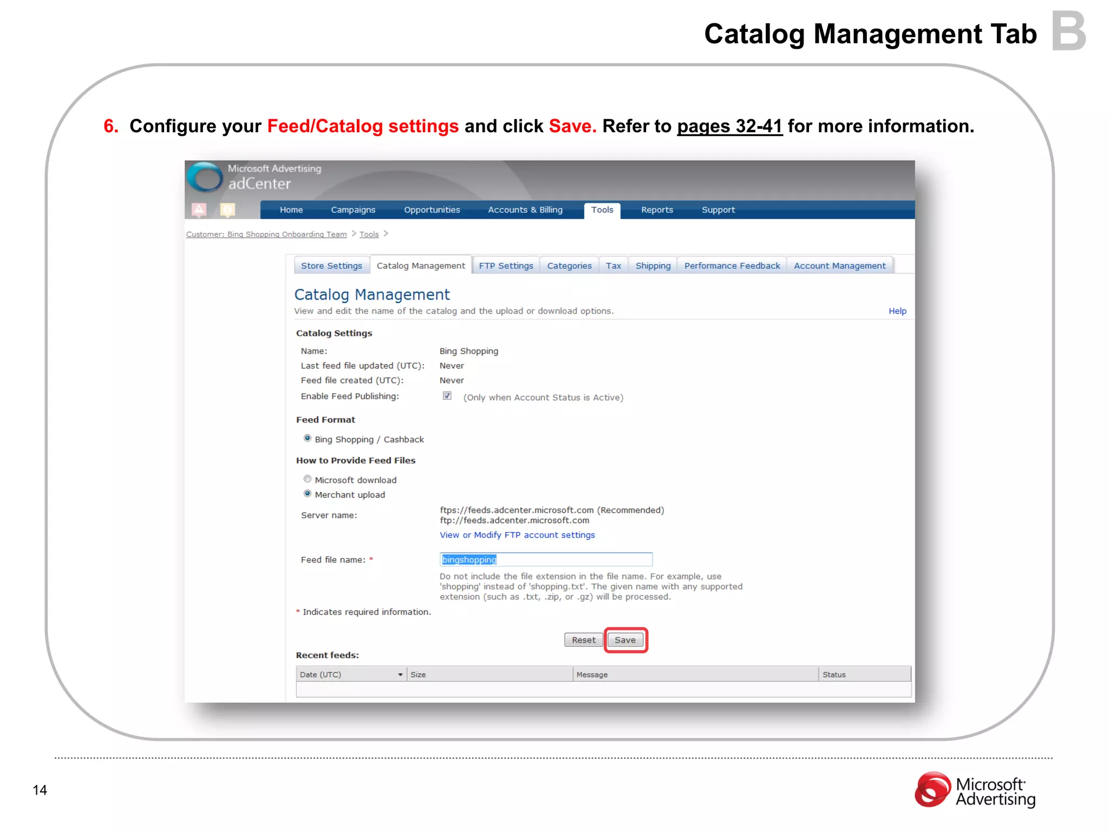Click 'Never' next to Last feed file updated

pos(452,366)
